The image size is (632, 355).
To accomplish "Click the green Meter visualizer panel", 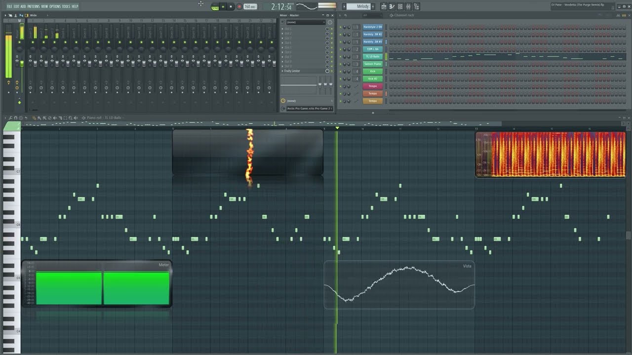I will (97, 284).
